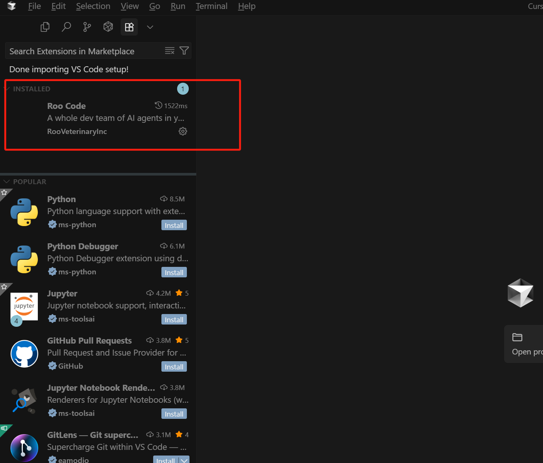
Task: Open the extensions filter funnel
Action: tap(184, 51)
